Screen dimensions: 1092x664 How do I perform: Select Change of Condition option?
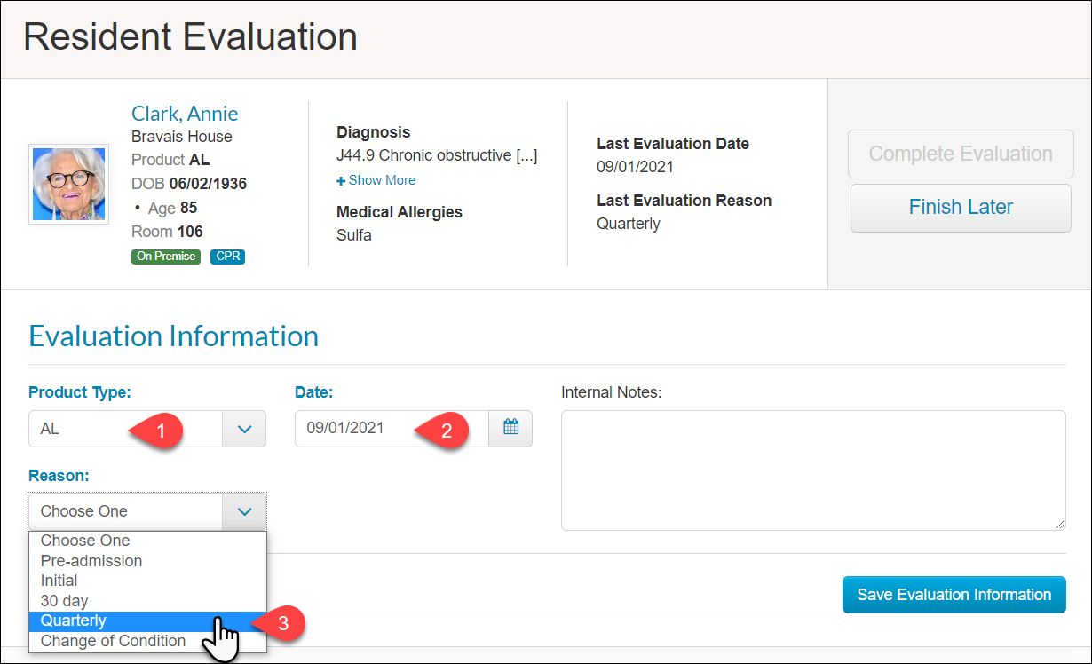click(x=147, y=641)
